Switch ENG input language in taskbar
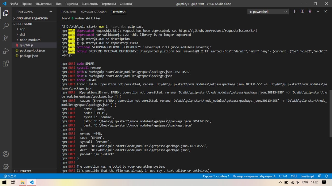 [x=305, y=182]
